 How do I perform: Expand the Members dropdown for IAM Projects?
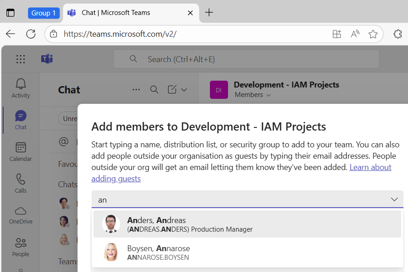coord(252,95)
